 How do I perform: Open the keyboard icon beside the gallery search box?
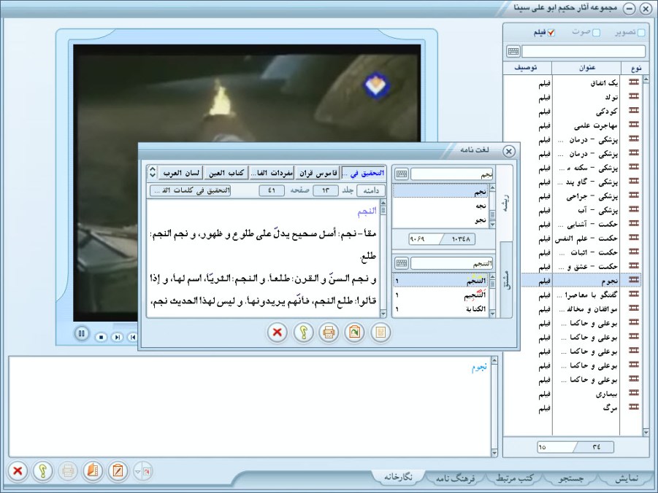pos(513,52)
